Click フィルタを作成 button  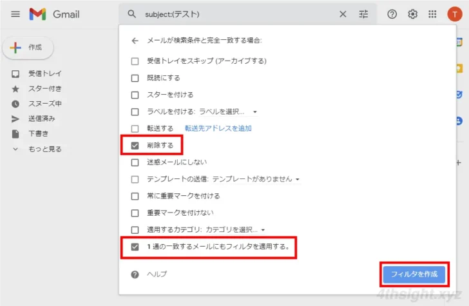tap(414, 274)
